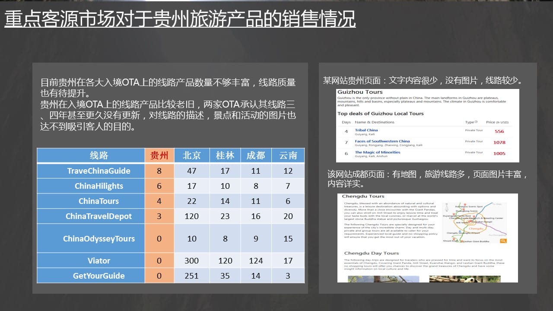The height and width of the screenshot is (311, 553).
Task: Select ChinaTours' 北京 value 22
Action: point(192,201)
